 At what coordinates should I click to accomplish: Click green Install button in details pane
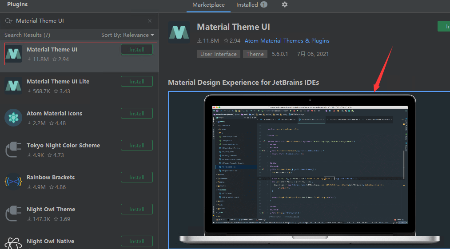(x=444, y=26)
